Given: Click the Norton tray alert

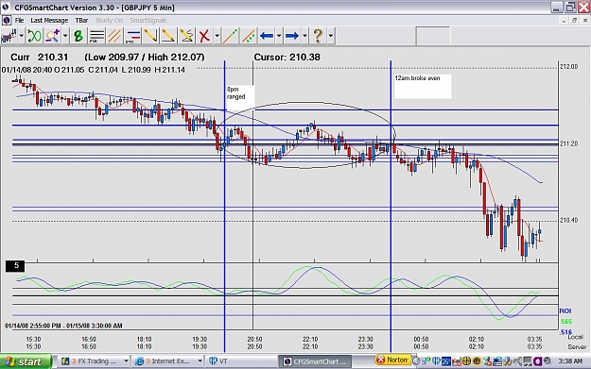Looking at the screenshot, I should (x=392, y=360).
